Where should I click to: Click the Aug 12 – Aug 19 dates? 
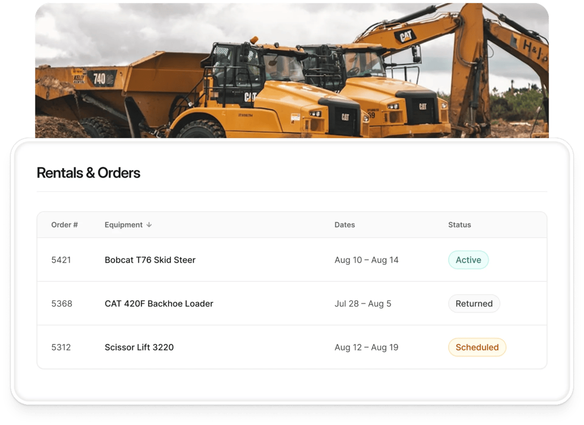[x=366, y=347]
